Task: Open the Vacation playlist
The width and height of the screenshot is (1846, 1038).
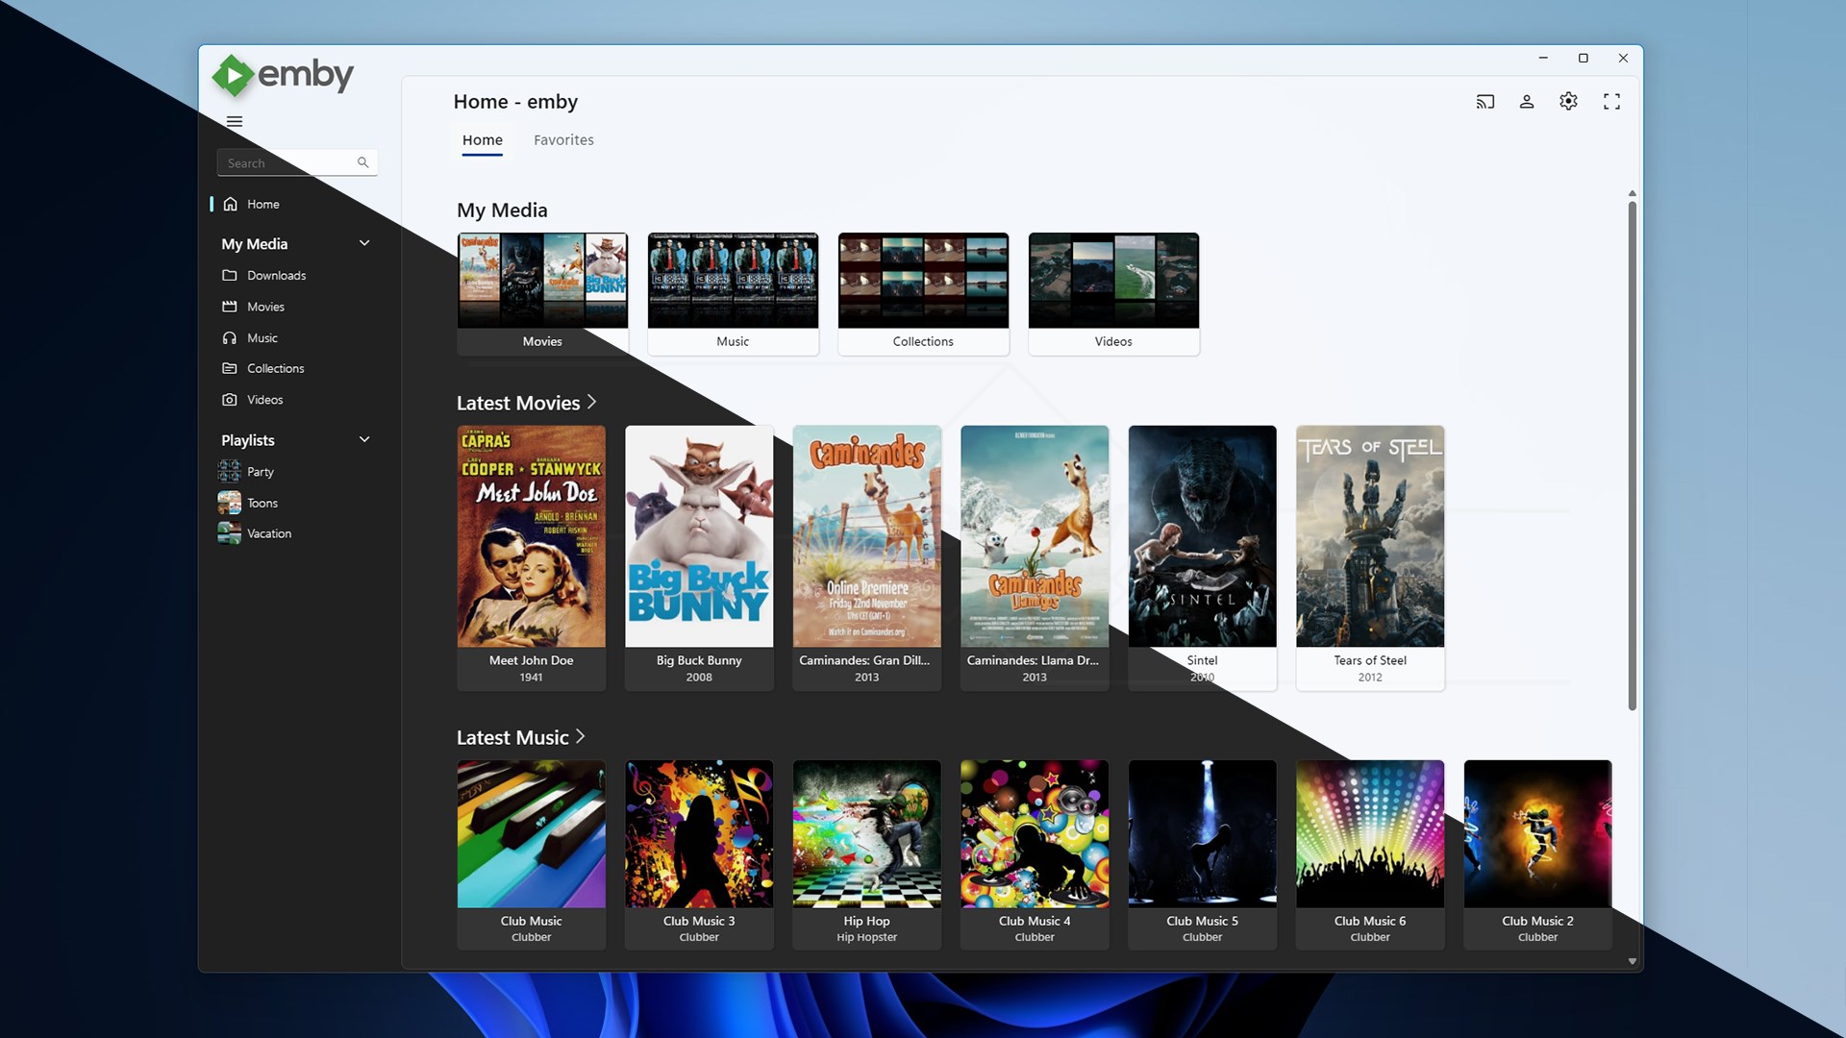Action: click(x=267, y=532)
